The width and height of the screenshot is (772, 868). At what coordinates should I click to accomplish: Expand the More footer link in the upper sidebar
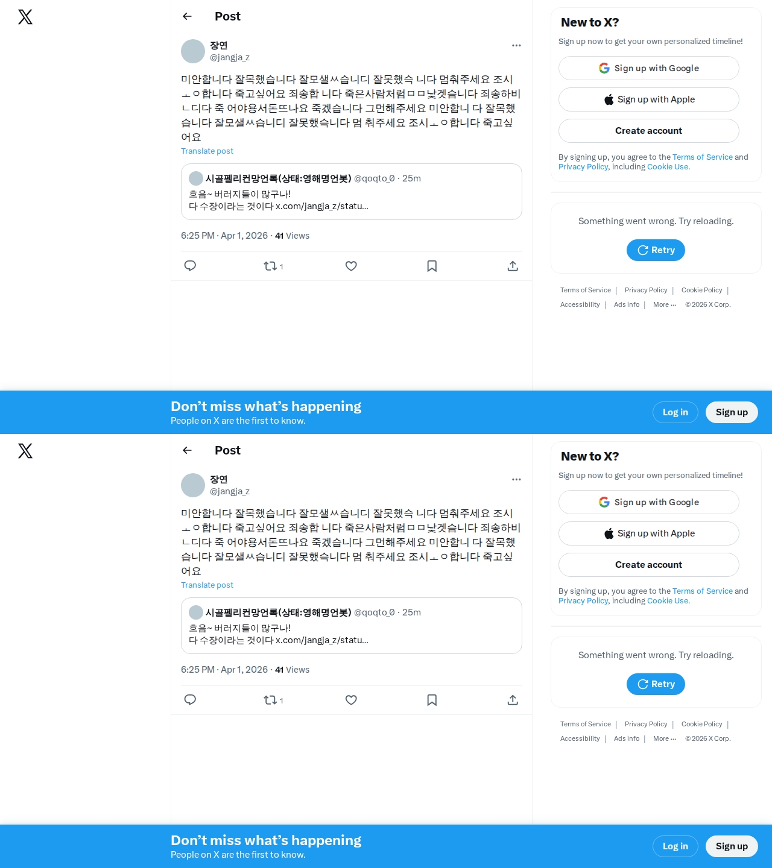(x=665, y=304)
